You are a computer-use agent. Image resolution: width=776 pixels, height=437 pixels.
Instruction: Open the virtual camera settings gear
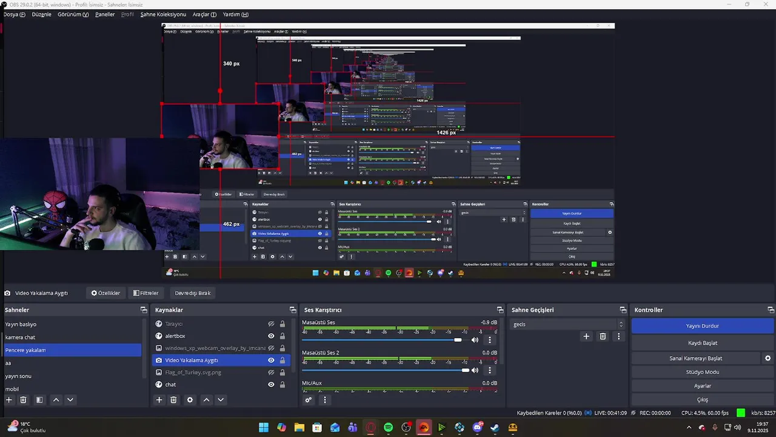point(768,358)
